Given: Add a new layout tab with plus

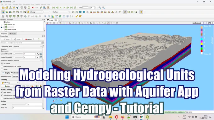Looking at the screenshot, I should 60,20.
